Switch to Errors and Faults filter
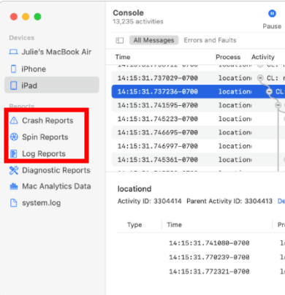285x295 pixels. pyautogui.click(x=210, y=40)
